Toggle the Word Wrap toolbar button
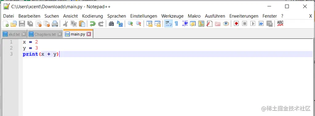This screenshot has width=315, height=116. tap(168, 24)
